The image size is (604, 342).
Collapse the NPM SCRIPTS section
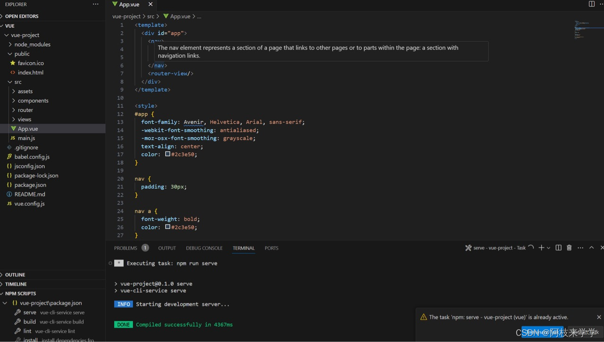pyautogui.click(x=2, y=293)
